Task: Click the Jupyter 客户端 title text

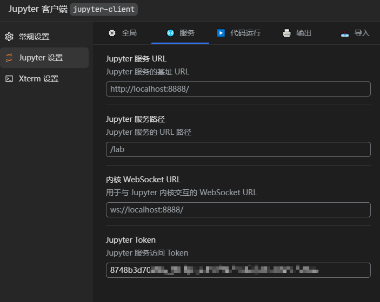Action: coord(38,9)
